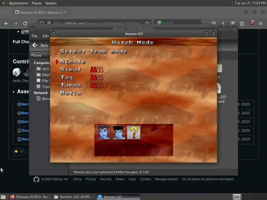Open Security footer link

click(106, 179)
